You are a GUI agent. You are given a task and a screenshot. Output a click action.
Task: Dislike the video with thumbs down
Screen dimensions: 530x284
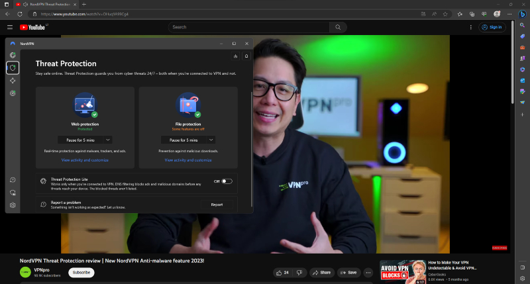(299, 273)
